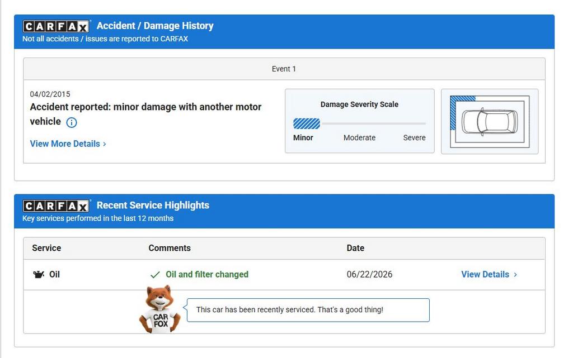This screenshot has height=358, width=573.
Task: Click the Event 1 header bar
Action: 284,69
